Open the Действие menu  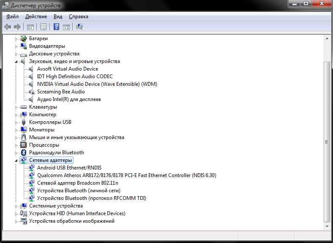(x=36, y=16)
